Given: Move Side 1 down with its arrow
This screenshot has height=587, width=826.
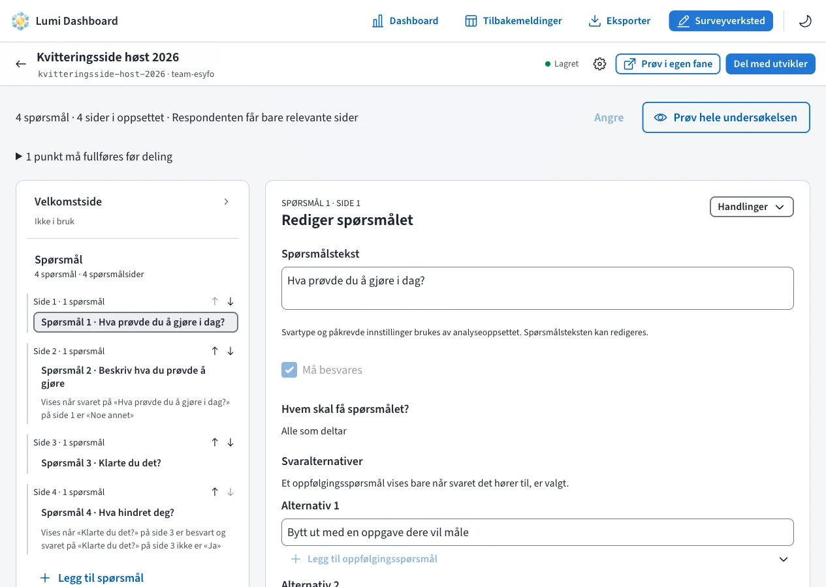Looking at the screenshot, I should 230,301.
